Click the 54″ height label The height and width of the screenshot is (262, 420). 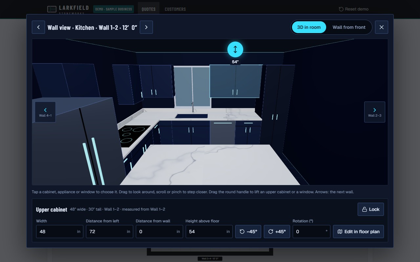click(235, 62)
